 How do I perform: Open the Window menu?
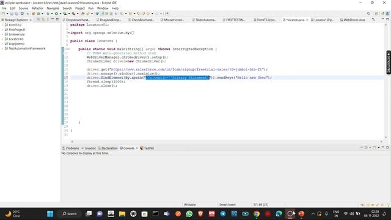(103, 8)
